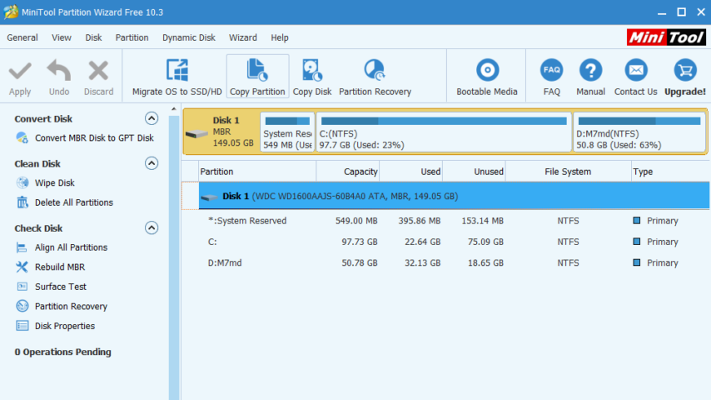Open the General menu

22,37
